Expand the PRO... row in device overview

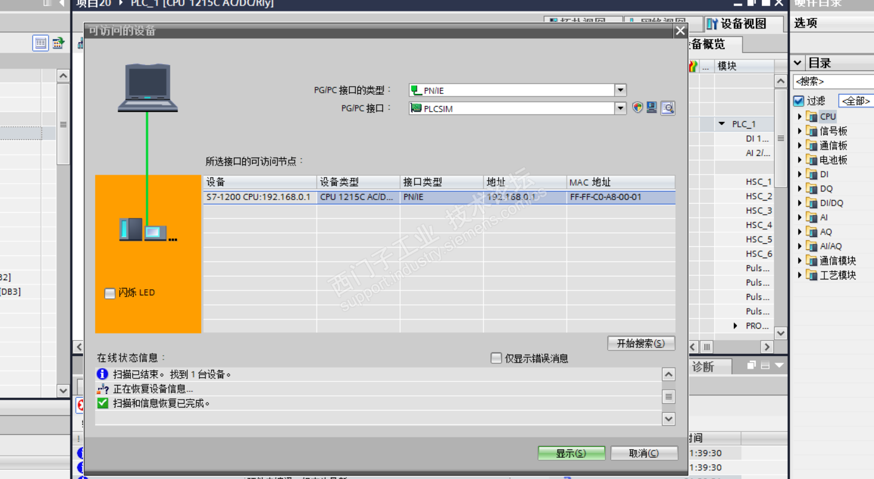click(x=735, y=326)
